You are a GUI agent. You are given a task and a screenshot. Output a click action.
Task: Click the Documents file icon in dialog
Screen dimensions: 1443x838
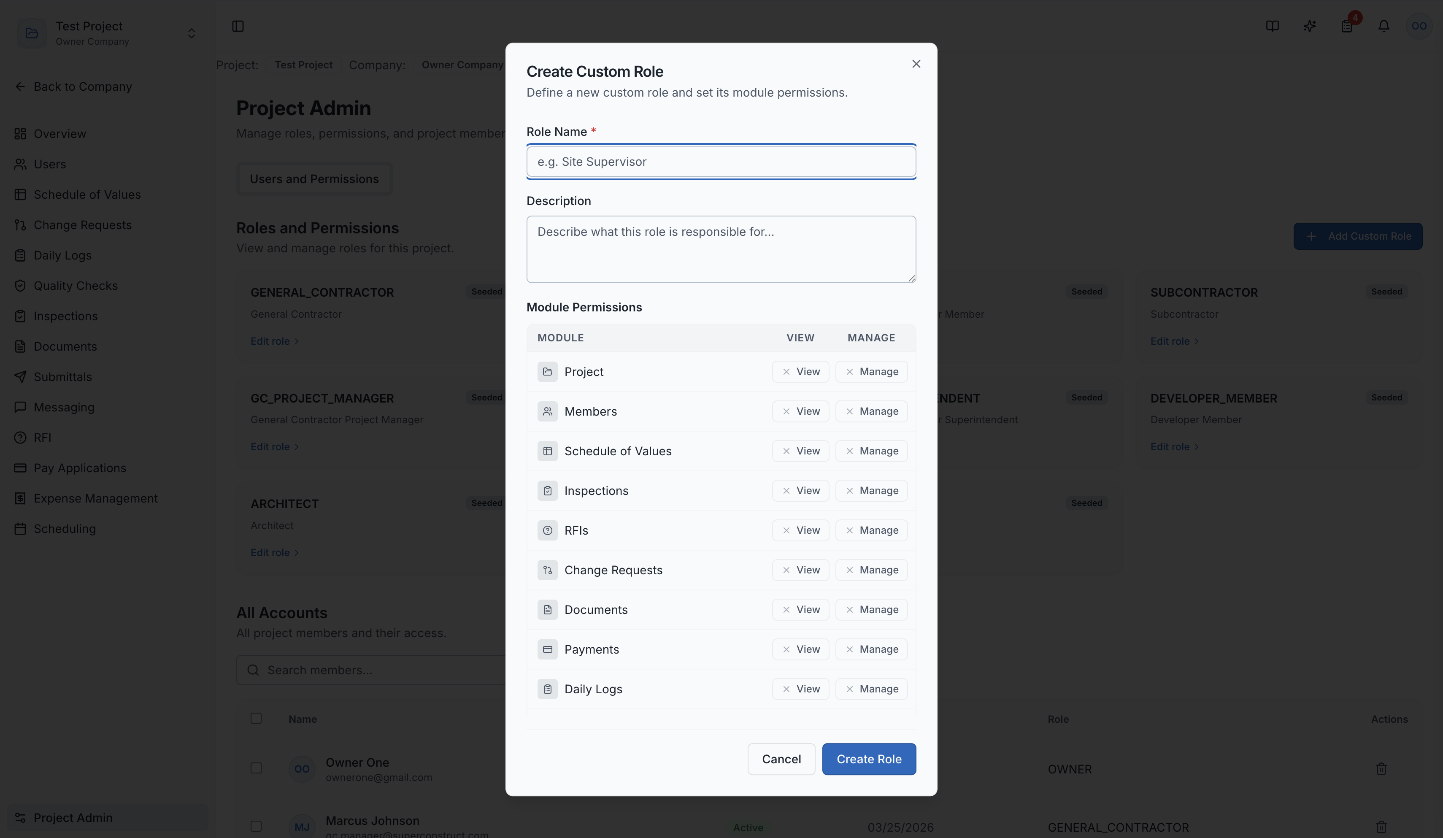[x=547, y=609]
